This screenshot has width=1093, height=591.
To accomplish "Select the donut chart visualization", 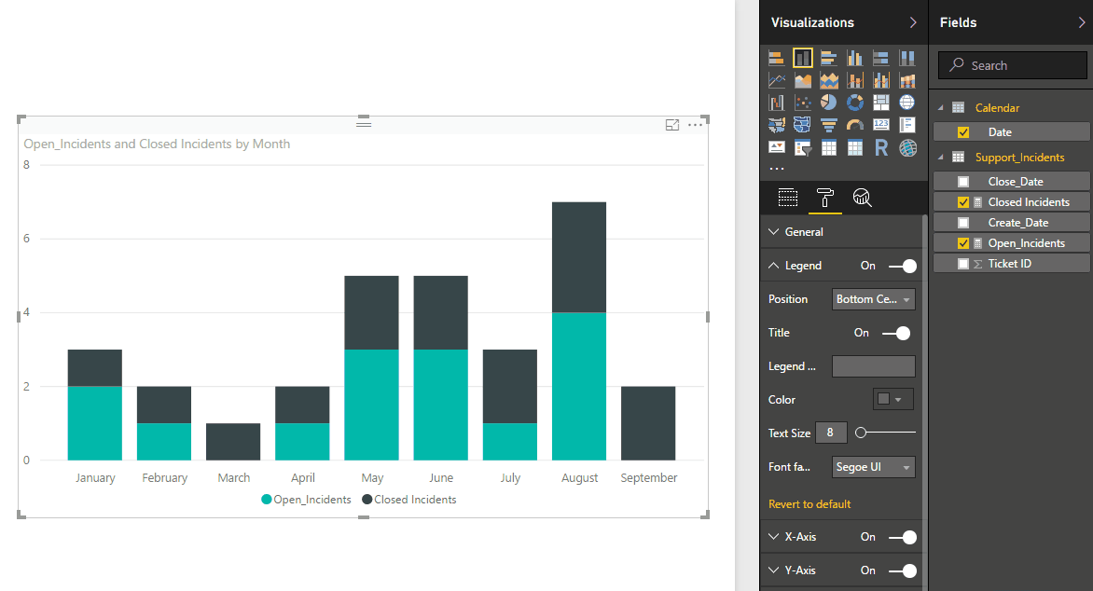I will pyautogui.click(x=854, y=103).
